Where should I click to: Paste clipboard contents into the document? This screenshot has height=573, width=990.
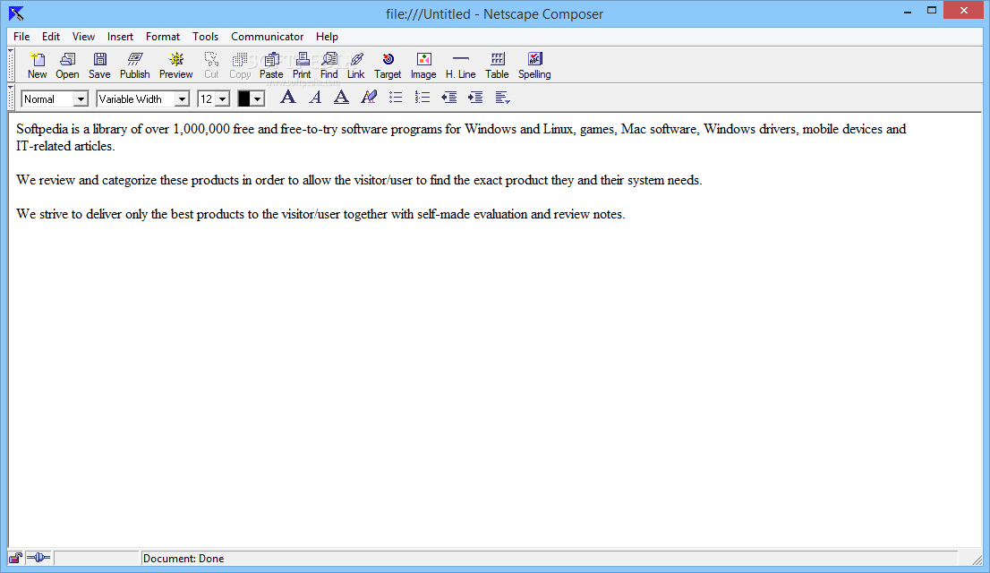pyautogui.click(x=270, y=64)
